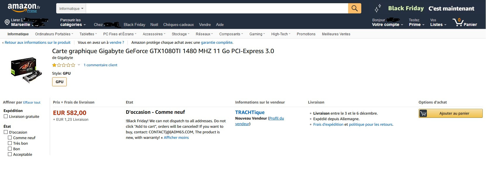This screenshot has height=189, width=486.
Task: Click Retour aux informations sur le produit
Action: (37, 43)
